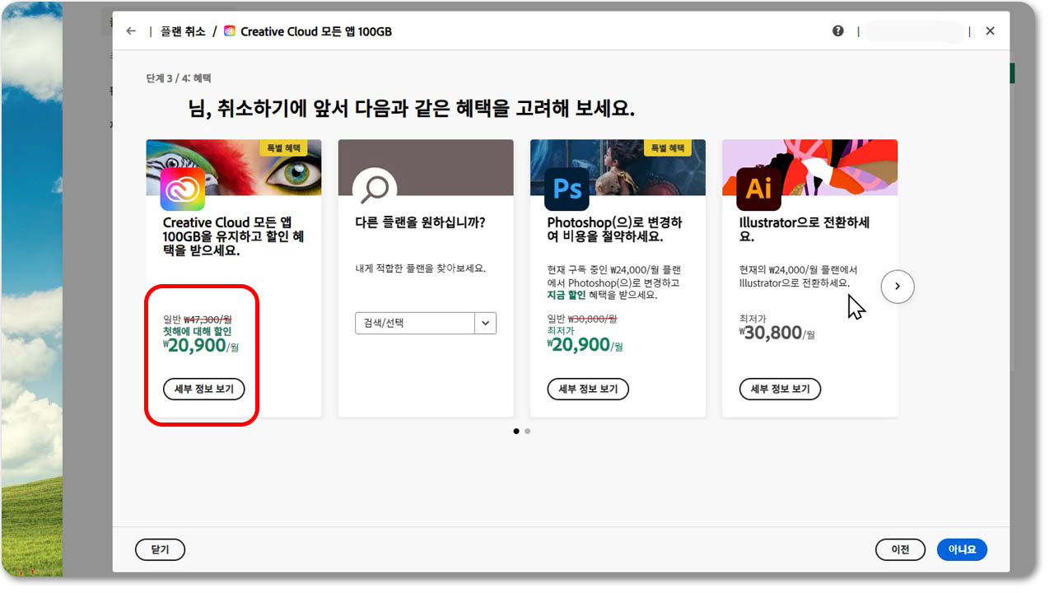Click the 내게 적합한 플랜을 찾아보세요 text
This screenshot has height=593, width=1054.
coord(420,268)
